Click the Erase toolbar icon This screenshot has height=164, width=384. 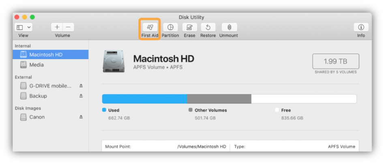pyautogui.click(x=189, y=27)
